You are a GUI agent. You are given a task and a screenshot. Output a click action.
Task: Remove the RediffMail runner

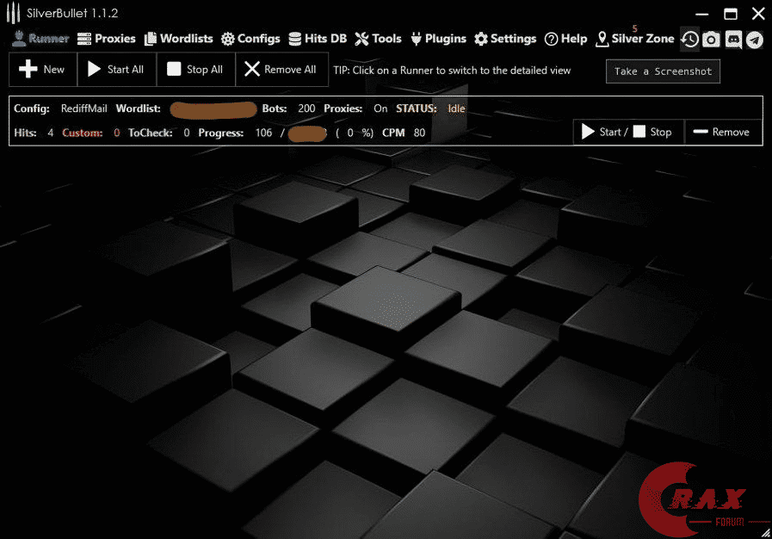722,132
